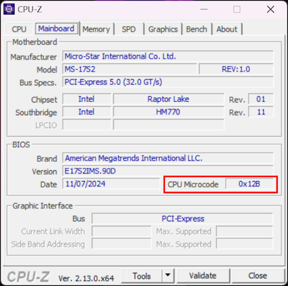The height and width of the screenshot is (286, 288).
Task: Click the BIOS Date field 11/07/2024
Action: pyautogui.click(x=111, y=183)
